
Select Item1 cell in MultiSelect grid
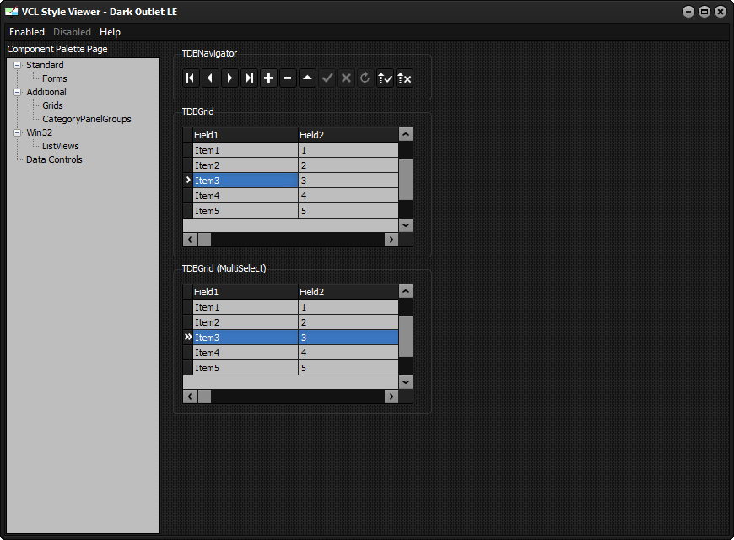point(246,307)
